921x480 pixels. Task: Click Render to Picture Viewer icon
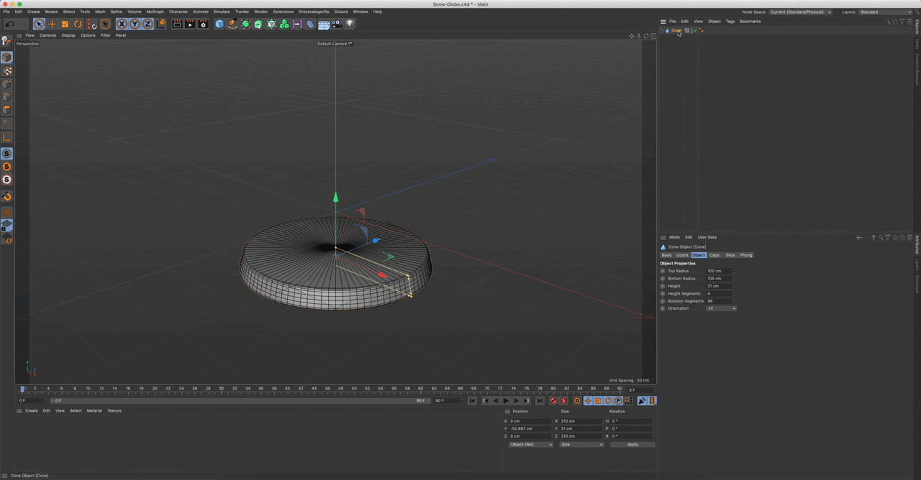190,24
